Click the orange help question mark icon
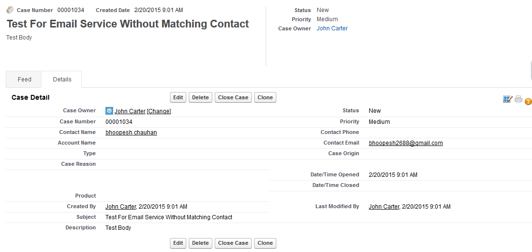The width and height of the screenshot is (532, 252). click(528, 101)
